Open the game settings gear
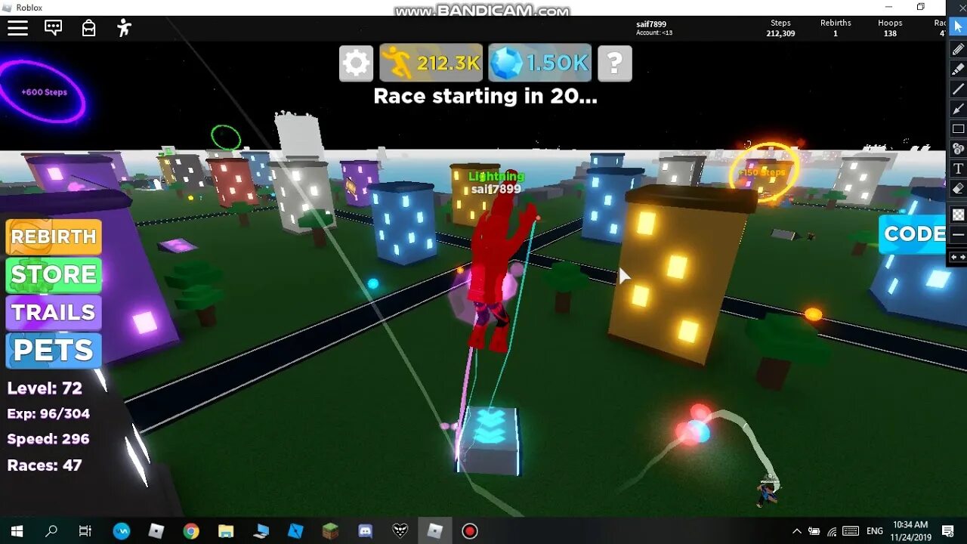The height and width of the screenshot is (544, 967). 356,63
